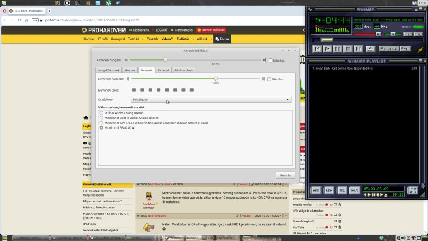Open IT café menu item
This screenshot has width=428, height=241.
point(103,39)
